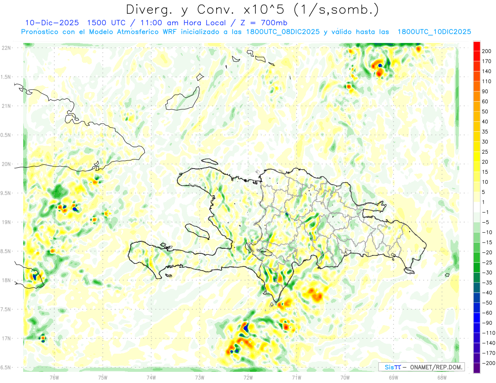Screen dimensions: 496x383
Task: Click the red swatch atop the color scale
Action: coord(477,46)
